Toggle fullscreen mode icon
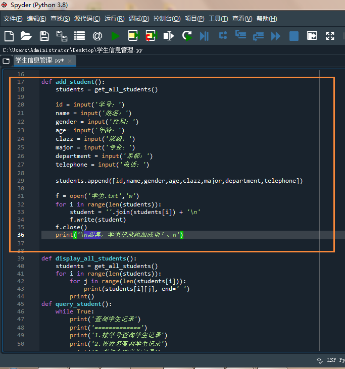 point(330,36)
